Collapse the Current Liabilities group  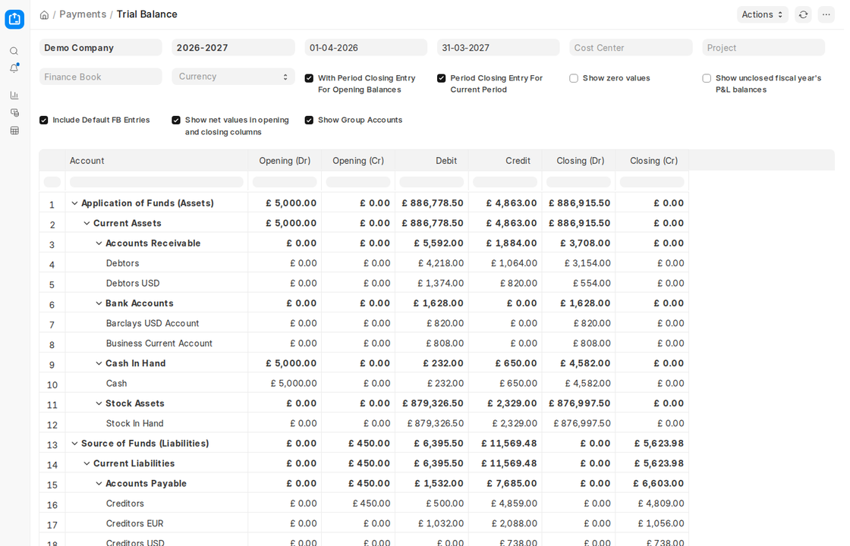87,463
